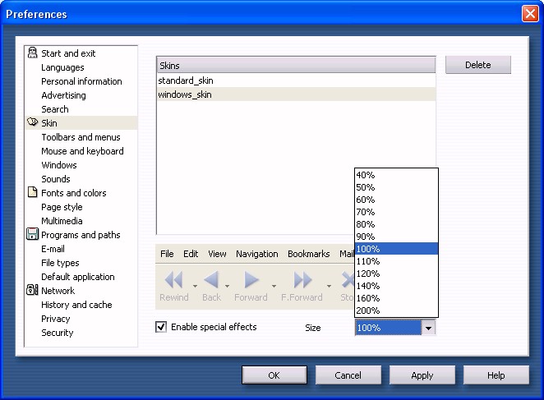Click the Programs and paths floppy icon
Image resolution: width=544 pixels, height=400 pixels.
pyautogui.click(x=33, y=235)
